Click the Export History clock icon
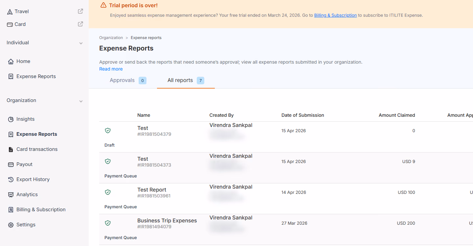The height and width of the screenshot is (246, 473). tap(11, 179)
